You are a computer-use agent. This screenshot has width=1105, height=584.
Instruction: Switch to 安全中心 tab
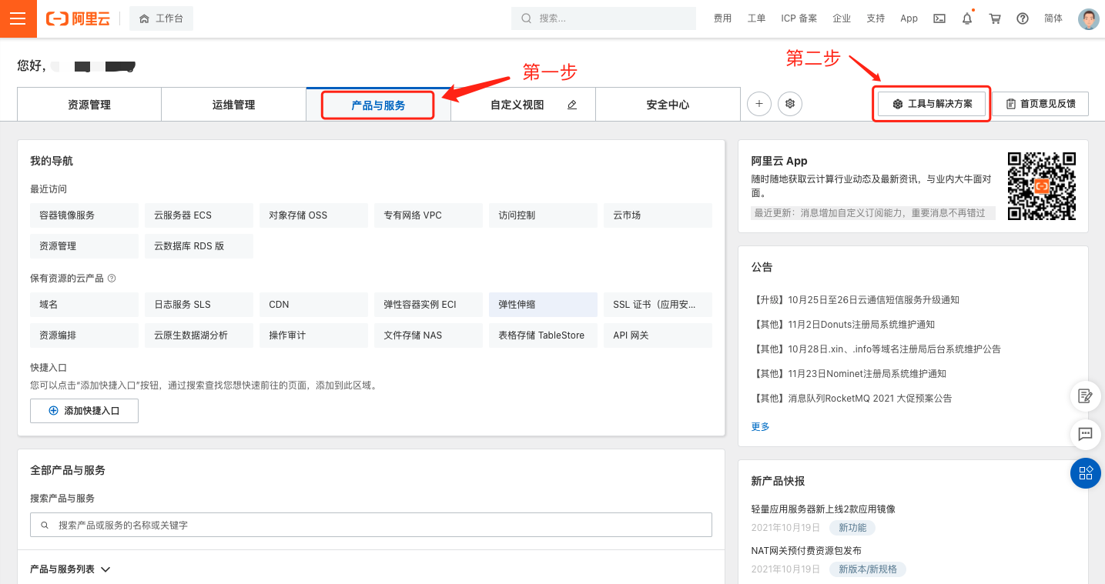(668, 105)
